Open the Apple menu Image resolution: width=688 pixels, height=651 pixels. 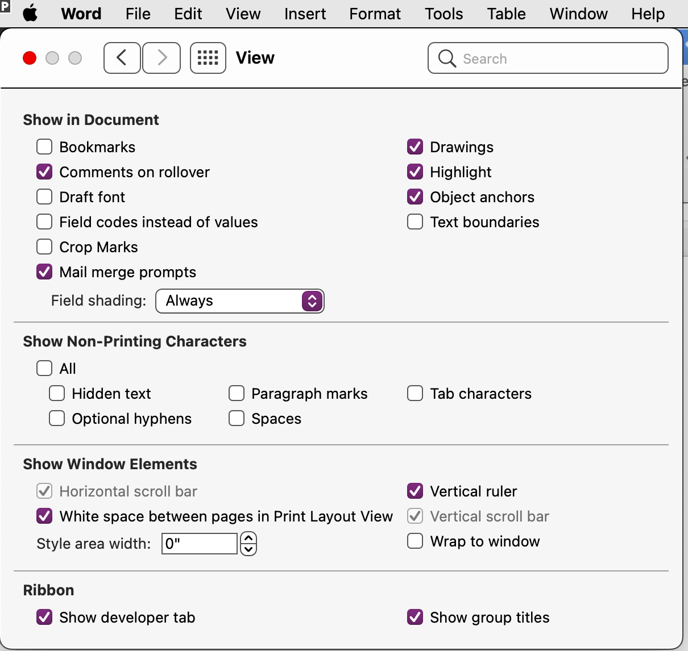[30, 13]
